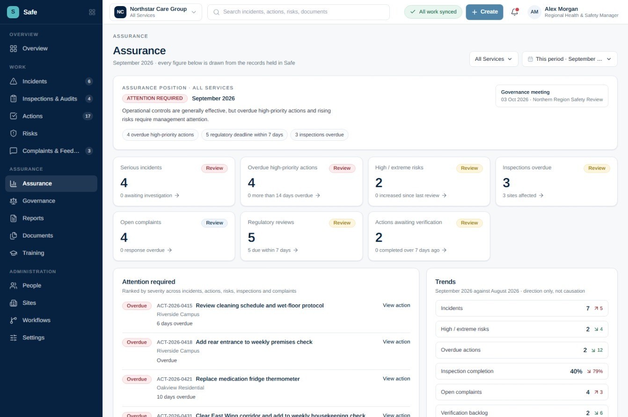Click the Complaints & Feedback speech icon
The width and height of the screenshot is (628, 417).
(14, 151)
